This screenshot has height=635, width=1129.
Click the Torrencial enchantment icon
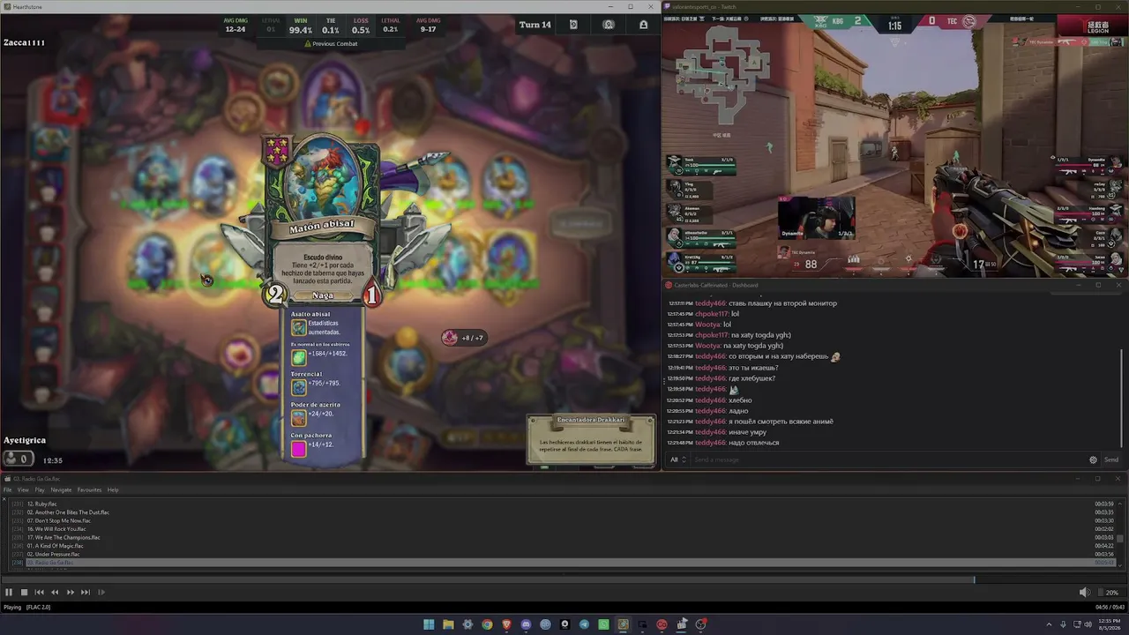click(x=299, y=387)
